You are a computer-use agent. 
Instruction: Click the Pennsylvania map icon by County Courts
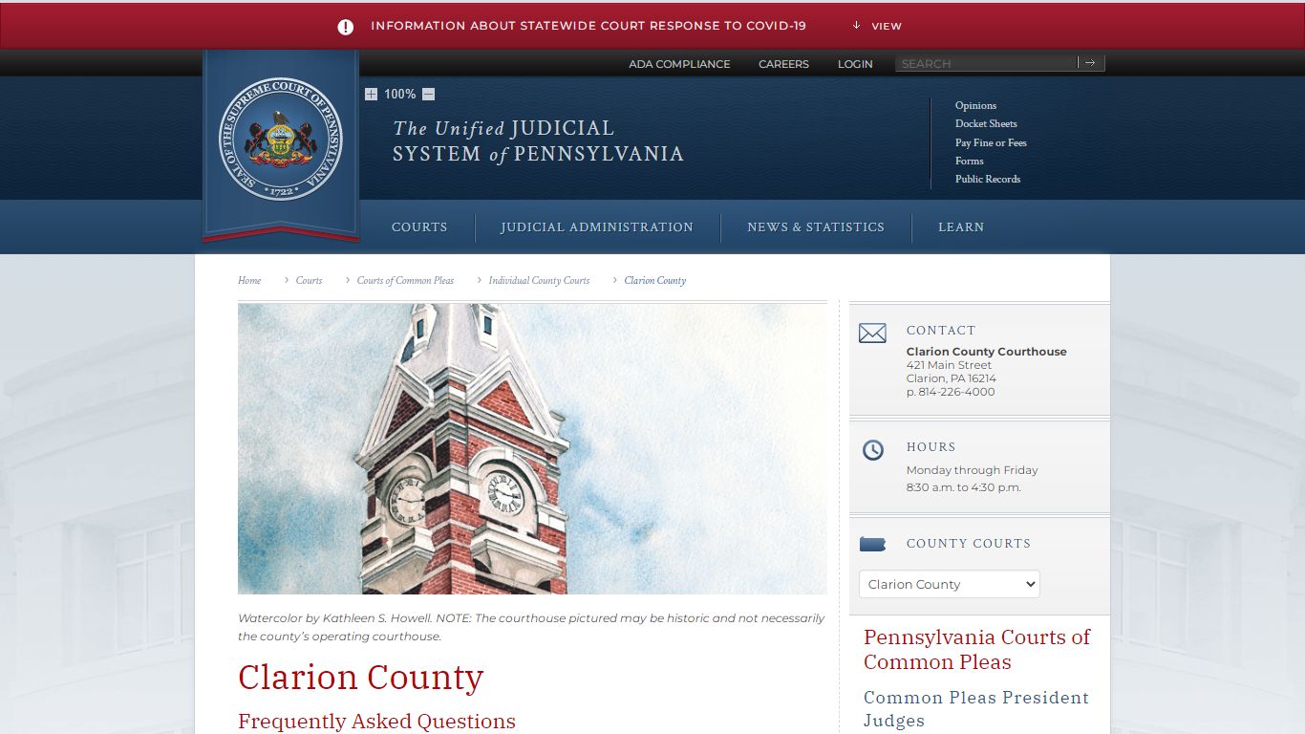point(872,544)
